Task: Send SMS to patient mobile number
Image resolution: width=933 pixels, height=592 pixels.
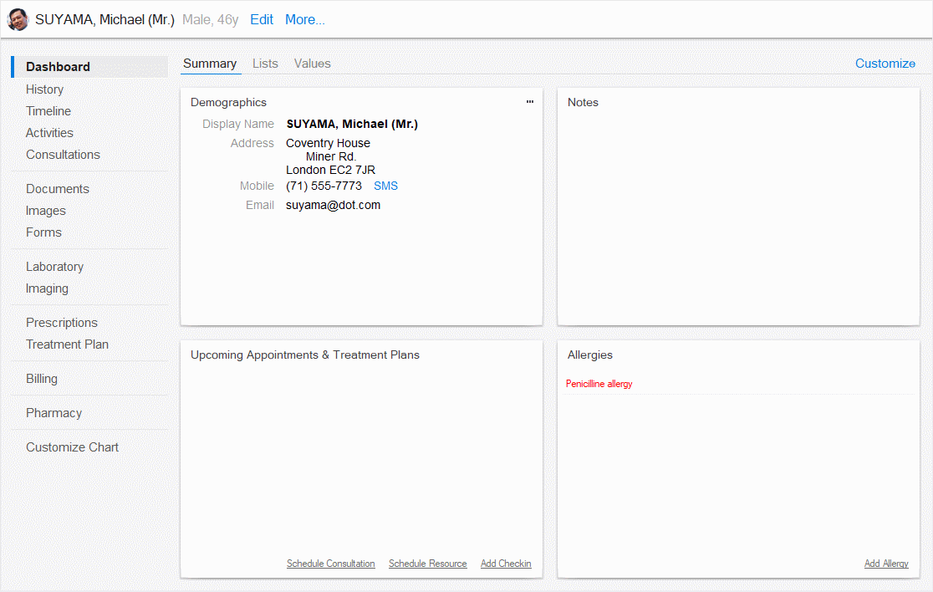Action: (x=385, y=186)
